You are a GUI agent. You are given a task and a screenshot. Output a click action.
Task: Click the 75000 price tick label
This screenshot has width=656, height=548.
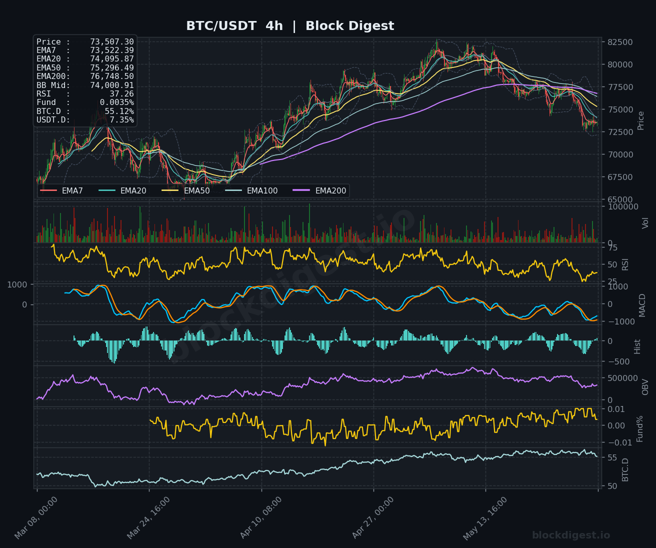(620, 109)
